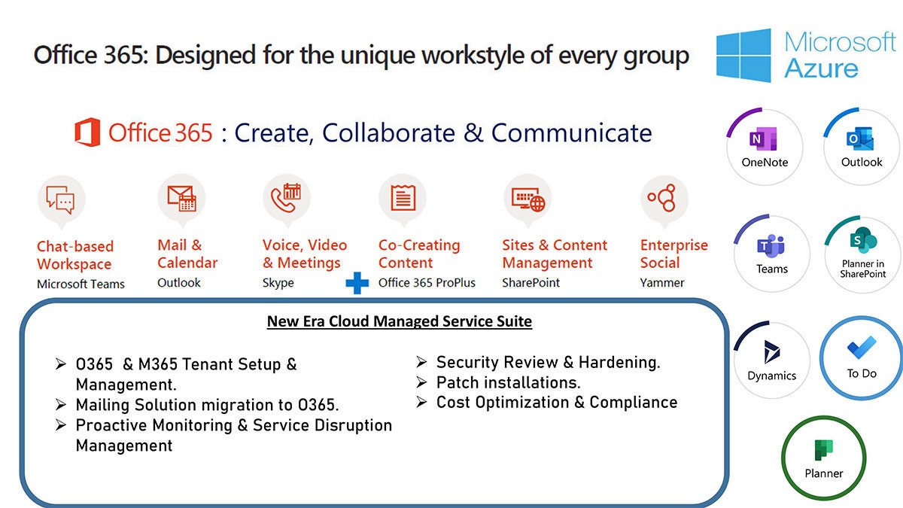This screenshot has width=903, height=508.
Task: Click the 'OneNote' label text
Action: pyautogui.click(x=765, y=163)
